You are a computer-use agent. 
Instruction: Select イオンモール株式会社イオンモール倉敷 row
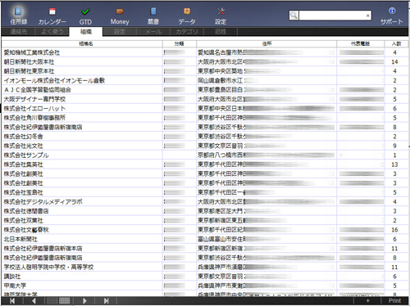[x=205, y=80]
